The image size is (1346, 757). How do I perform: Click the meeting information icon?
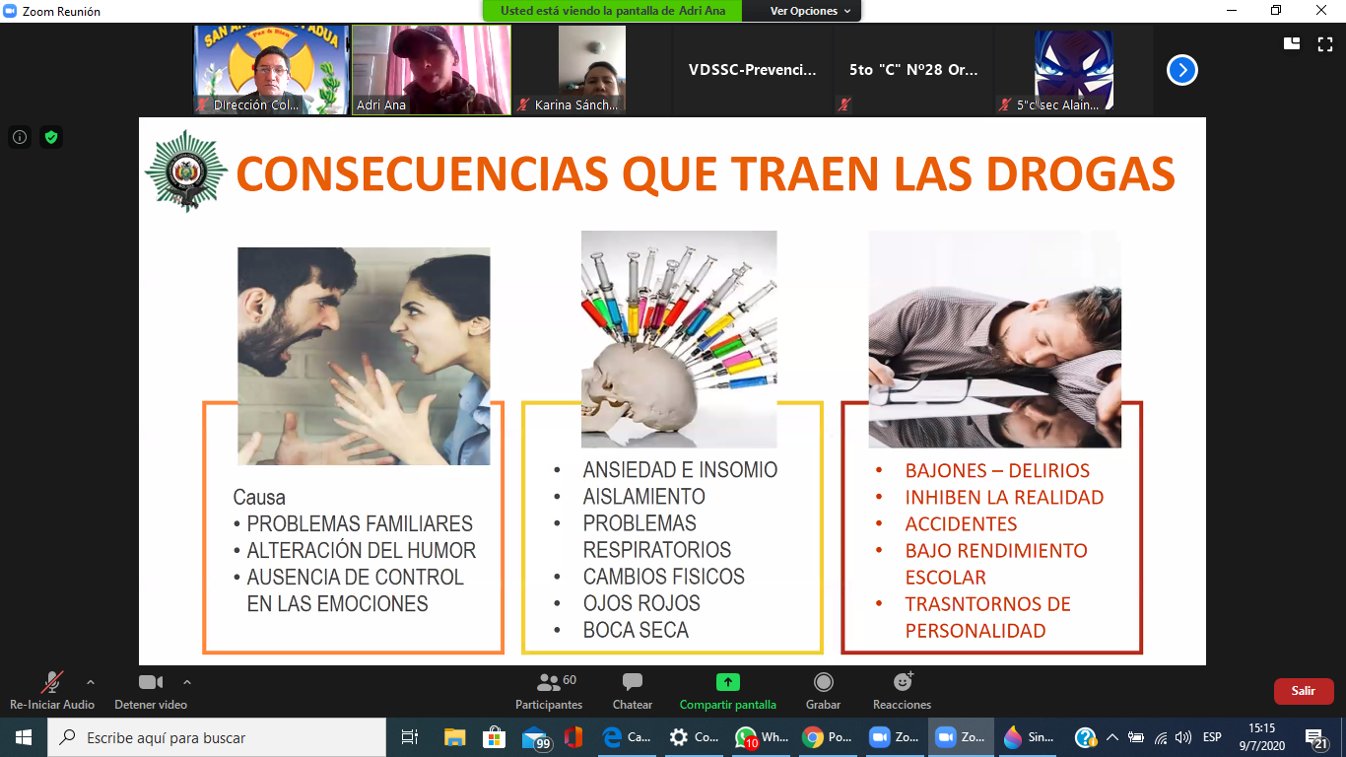[20, 137]
